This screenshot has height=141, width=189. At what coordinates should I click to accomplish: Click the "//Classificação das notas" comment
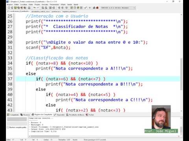(x=57, y=58)
